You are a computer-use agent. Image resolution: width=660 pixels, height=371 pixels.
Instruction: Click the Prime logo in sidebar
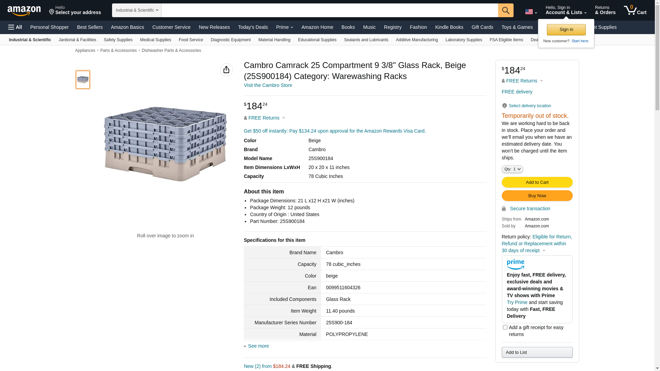click(515, 264)
